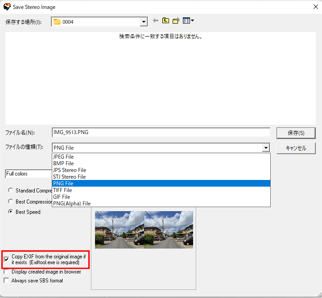
Task: Choose JPEG File from the list
Action: click(x=161, y=157)
